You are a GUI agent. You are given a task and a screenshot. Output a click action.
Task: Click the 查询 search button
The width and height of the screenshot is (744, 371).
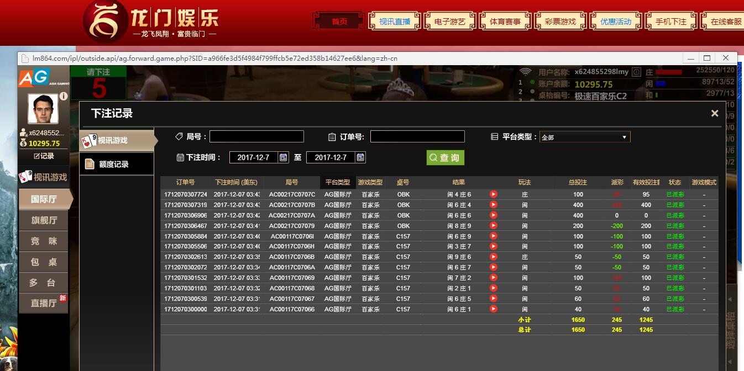coord(445,158)
